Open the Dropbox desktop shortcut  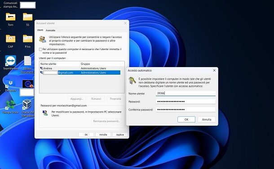10,83
